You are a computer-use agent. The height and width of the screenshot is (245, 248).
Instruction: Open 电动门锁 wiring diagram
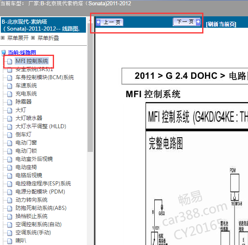[26, 151]
